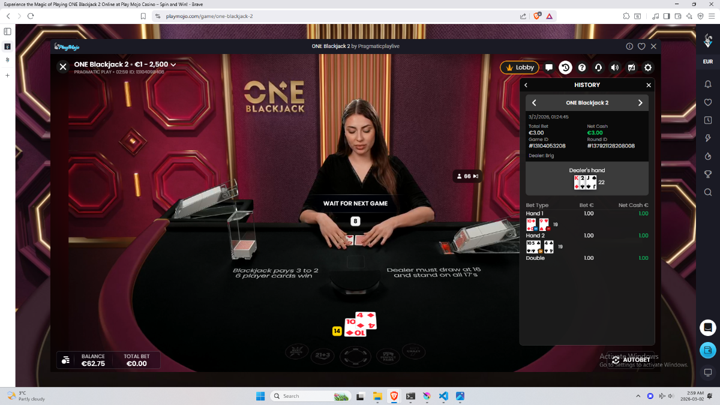Add game to favorites with heart icon
Image resolution: width=720 pixels, height=405 pixels.
click(641, 46)
